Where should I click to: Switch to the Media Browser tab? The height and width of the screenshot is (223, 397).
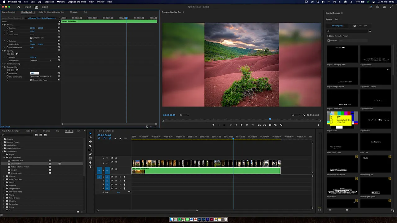(x=31, y=131)
